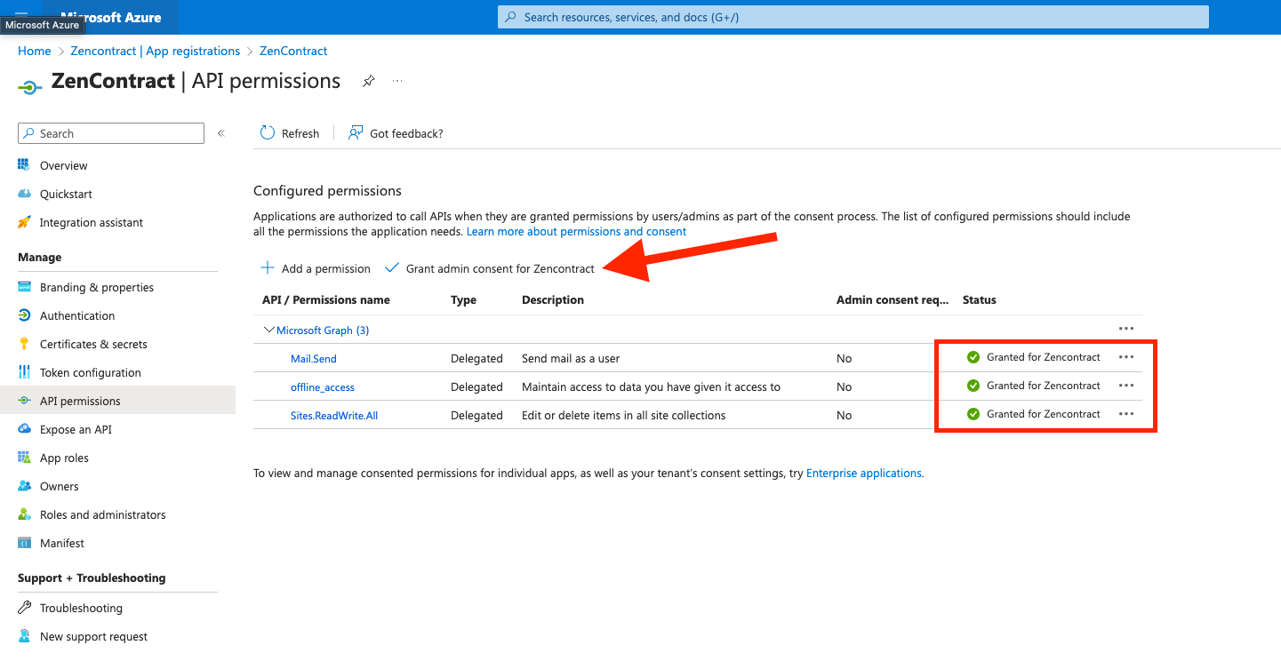
Task: Click the Integration assistant rocket icon
Action: tap(24, 222)
